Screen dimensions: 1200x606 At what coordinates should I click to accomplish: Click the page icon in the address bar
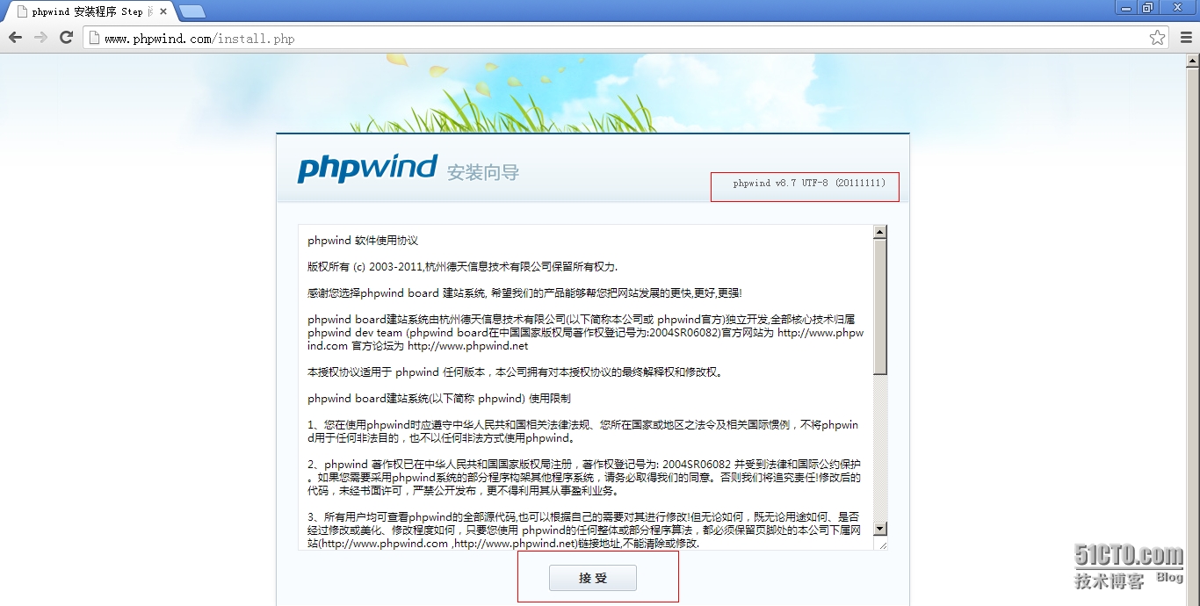tap(94, 38)
